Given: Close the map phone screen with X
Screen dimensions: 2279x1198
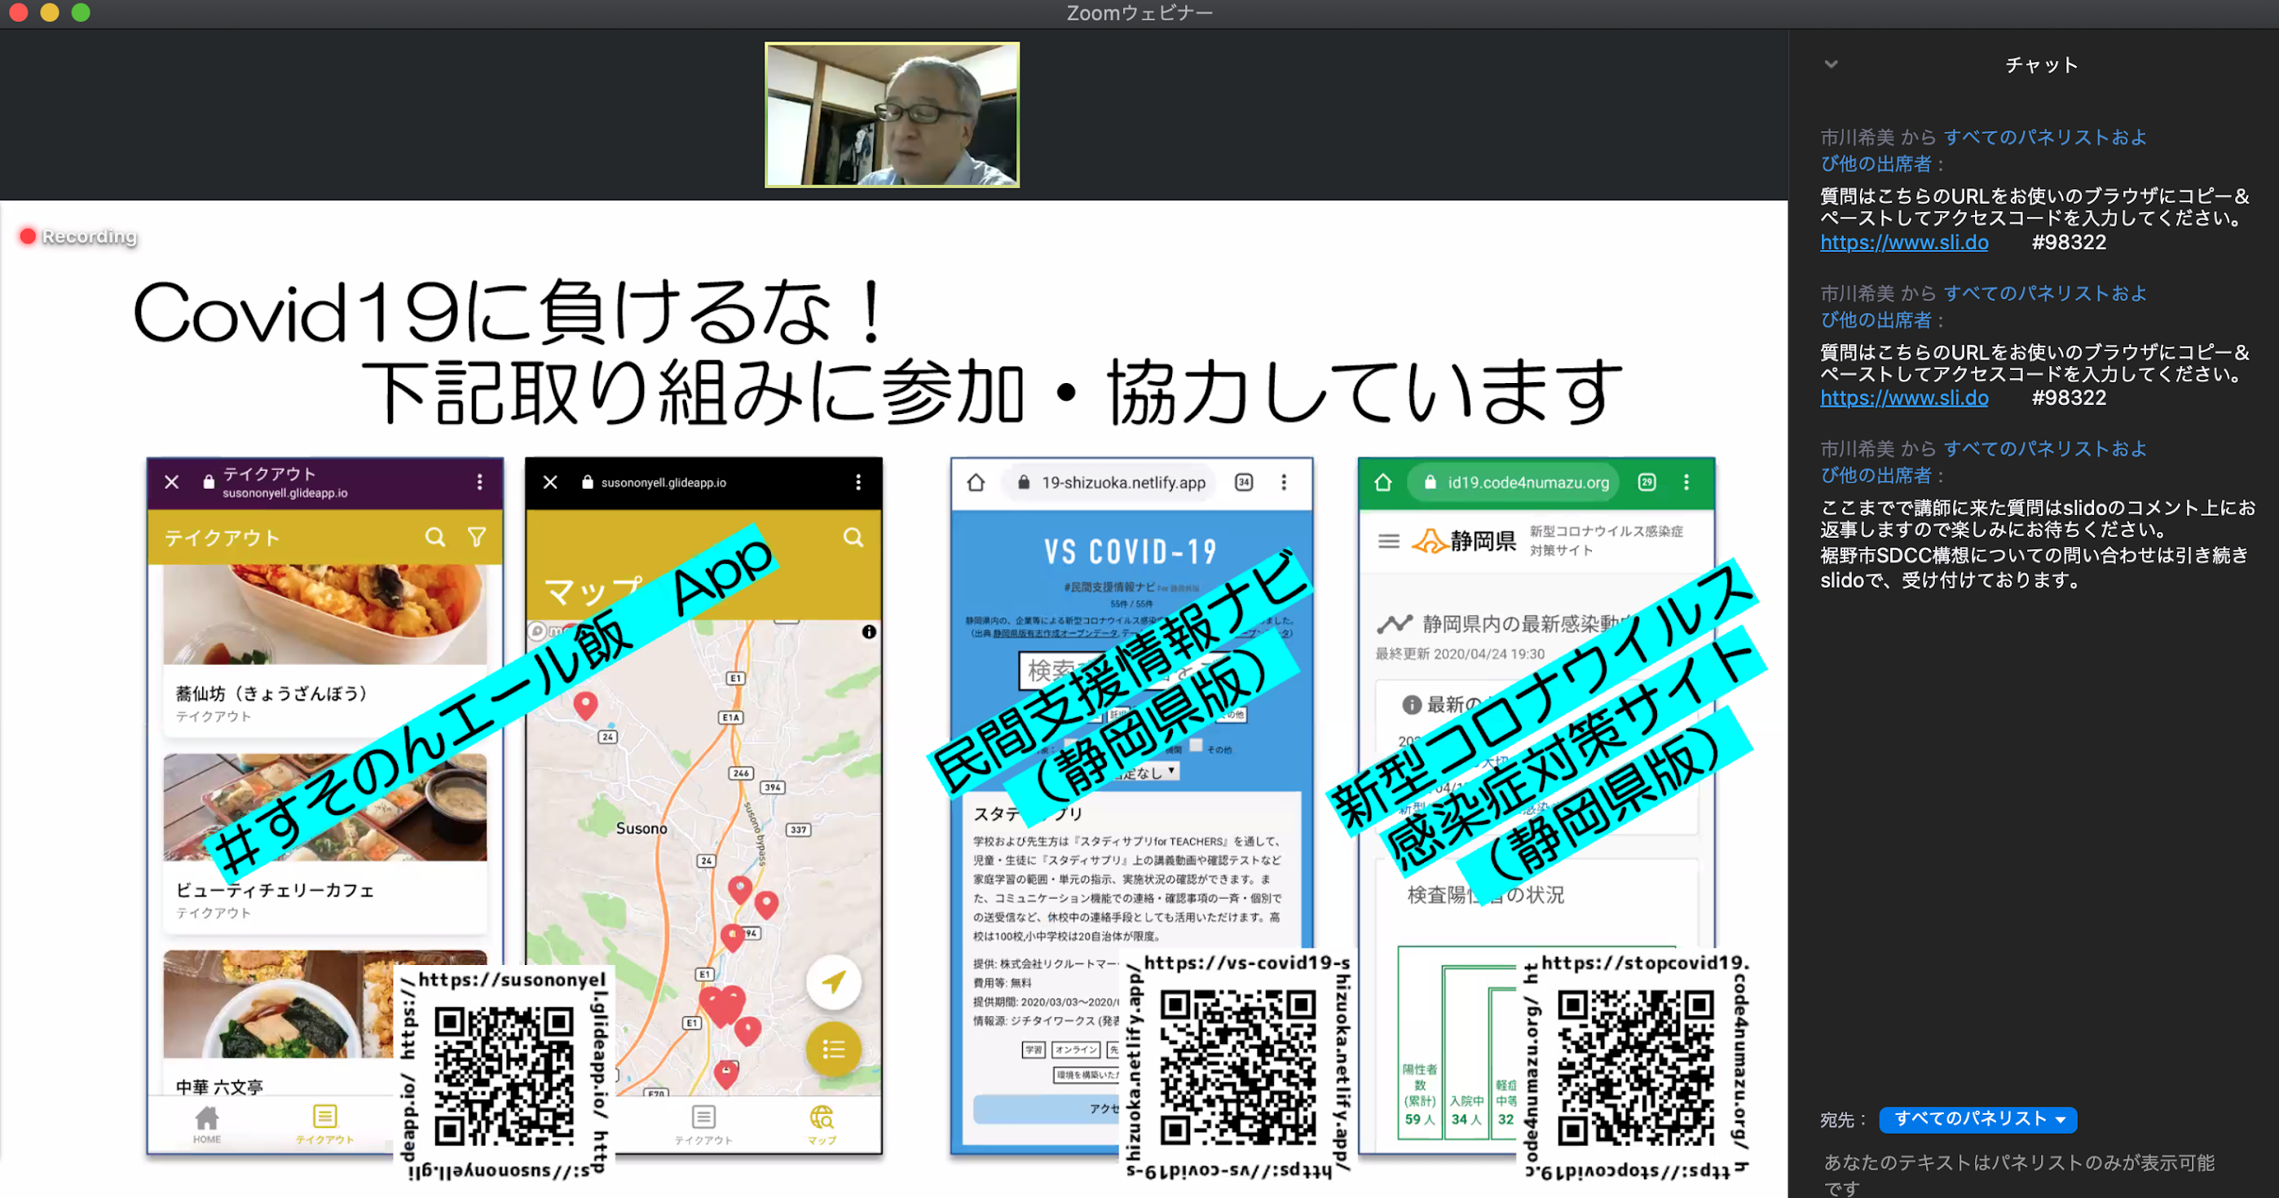Looking at the screenshot, I should click(550, 482).
